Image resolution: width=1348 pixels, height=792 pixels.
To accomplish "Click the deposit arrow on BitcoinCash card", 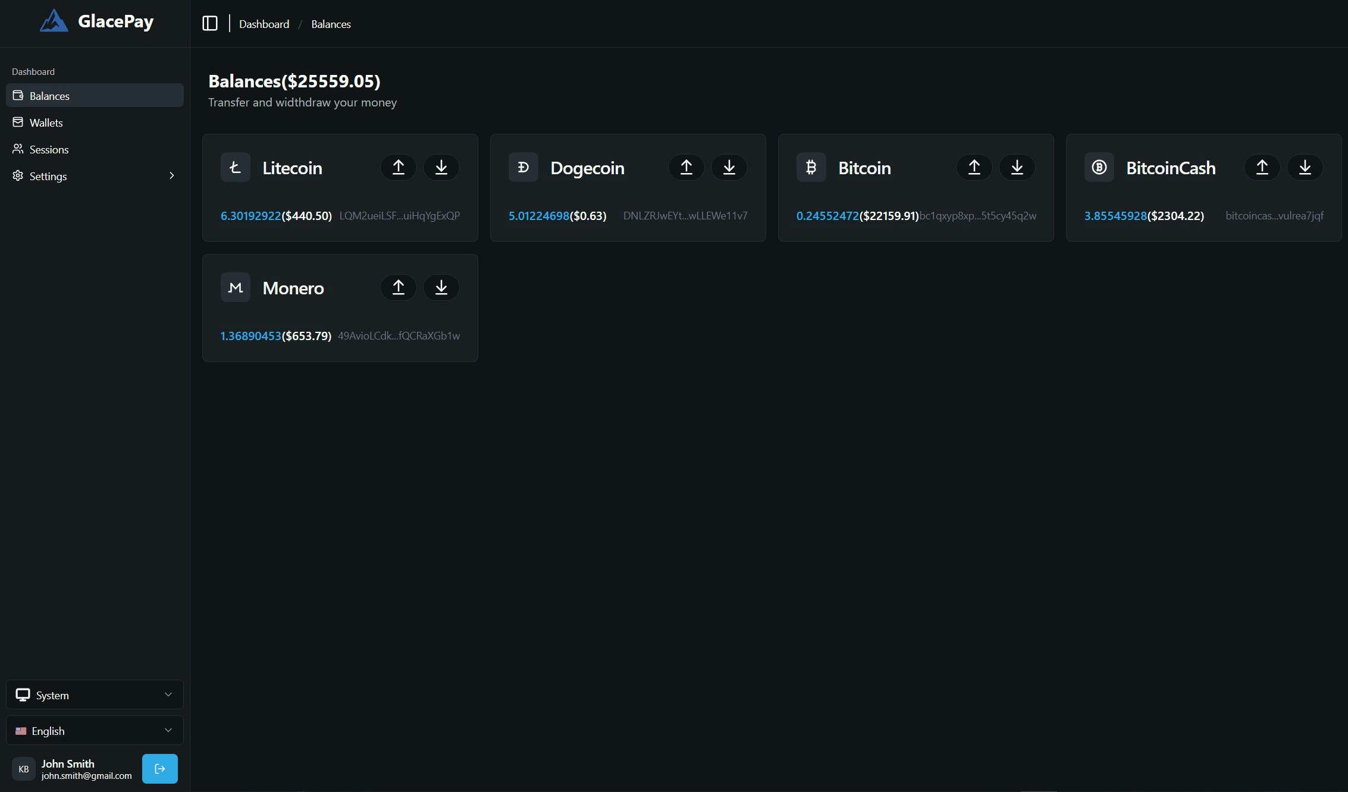I will click(1305, 167).
